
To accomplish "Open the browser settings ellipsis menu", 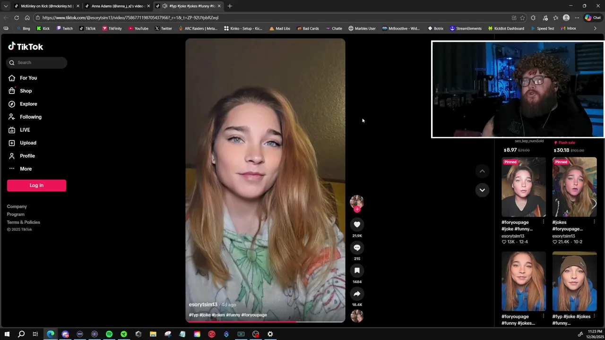I will (x=577, y=17).
